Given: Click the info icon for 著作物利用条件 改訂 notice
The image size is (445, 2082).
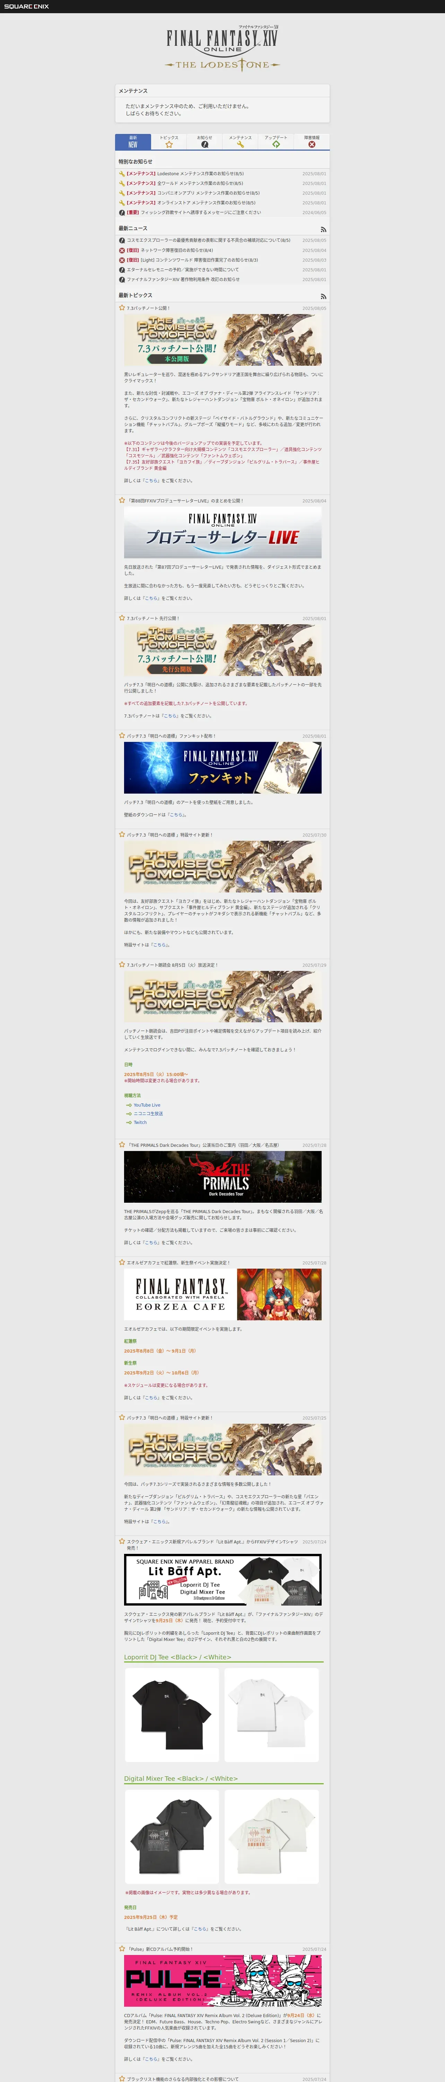Looking at the screenshot, I should click(122, 280).
